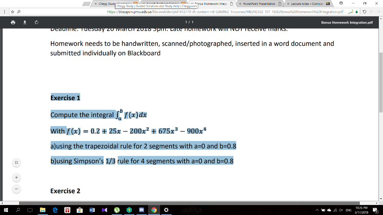
Task: Open the Windows Settings gear on taskbar
Action: (x=166, y=210)
